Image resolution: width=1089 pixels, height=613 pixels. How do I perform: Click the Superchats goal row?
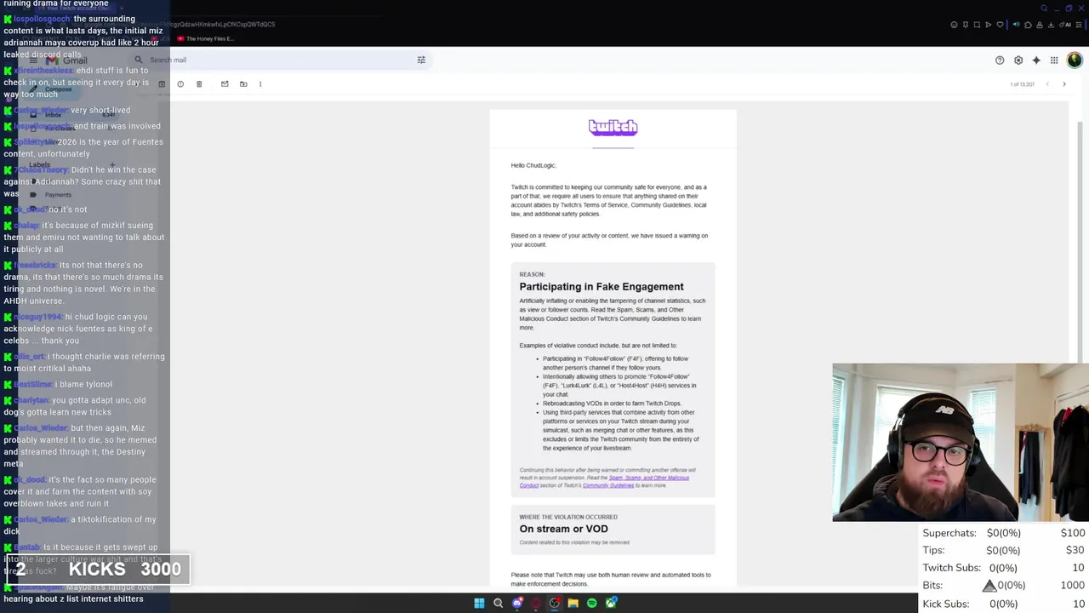coord(1004,533)
